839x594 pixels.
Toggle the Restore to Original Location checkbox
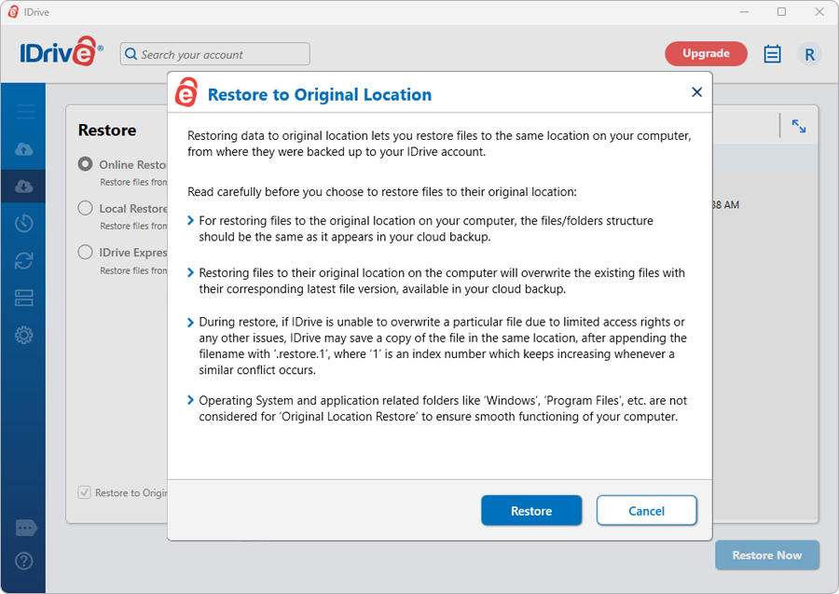(x=85, y=492)
